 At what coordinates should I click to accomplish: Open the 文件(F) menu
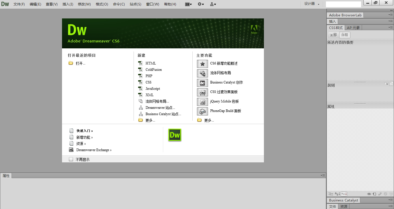(x=19, y=4)
